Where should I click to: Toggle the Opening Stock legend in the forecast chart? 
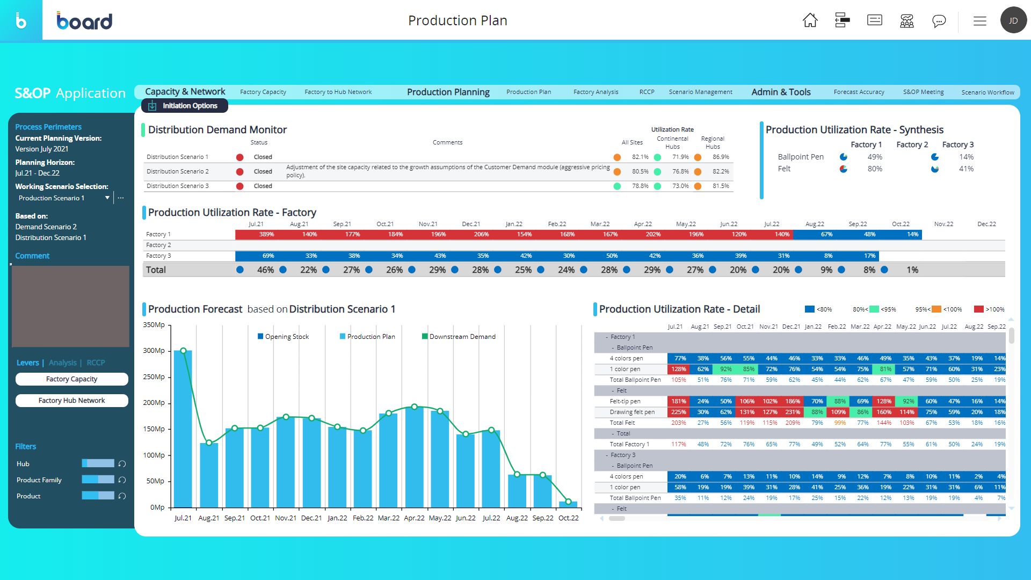point(283,336)
